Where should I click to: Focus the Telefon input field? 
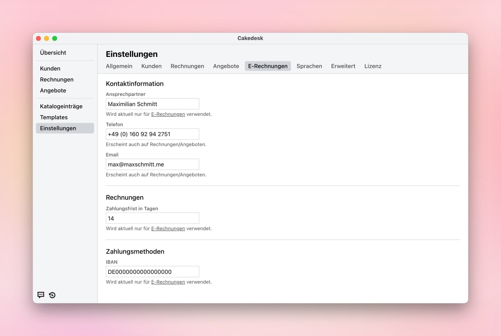152,134
